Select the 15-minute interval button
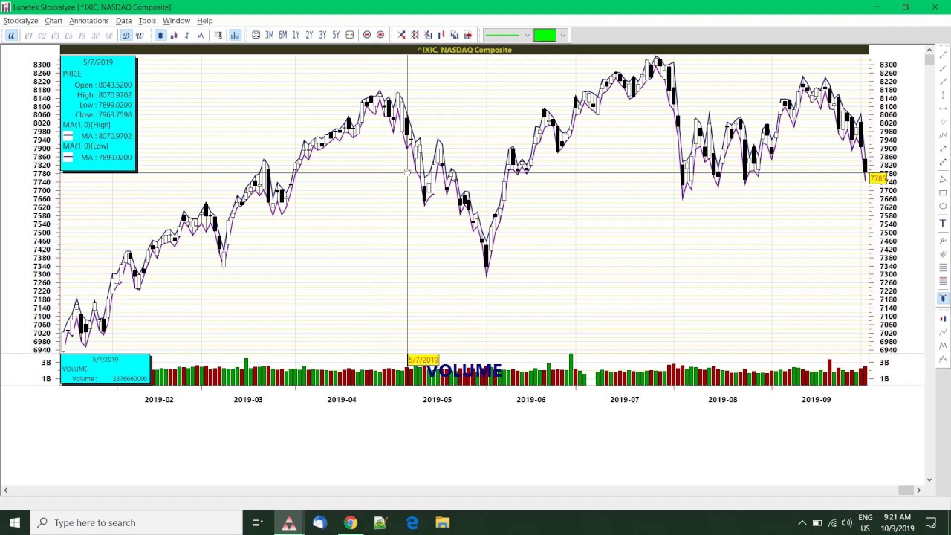Viewport: 951px width, 535px height. point(82,35)
